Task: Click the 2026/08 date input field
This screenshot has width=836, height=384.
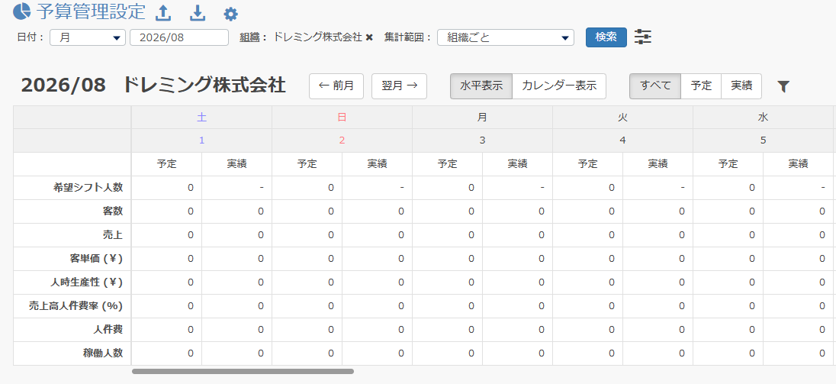Action: coord(179,37)
